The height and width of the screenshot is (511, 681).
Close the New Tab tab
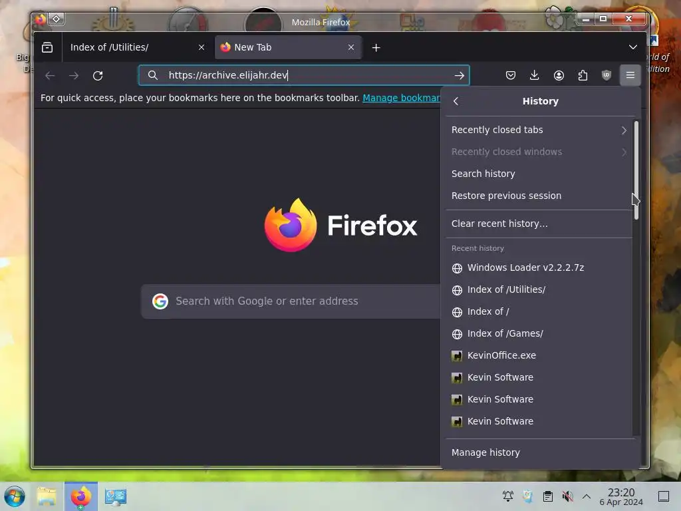coord(351,47)
